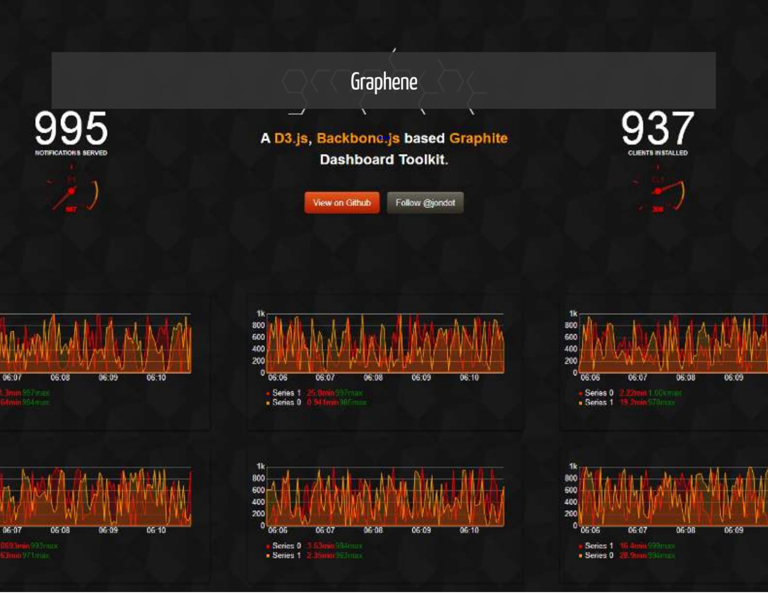Click the Dashboard Toolkit. heading text
The width and height of the screenshot is (768, 593).
click(x=384, y=159)
